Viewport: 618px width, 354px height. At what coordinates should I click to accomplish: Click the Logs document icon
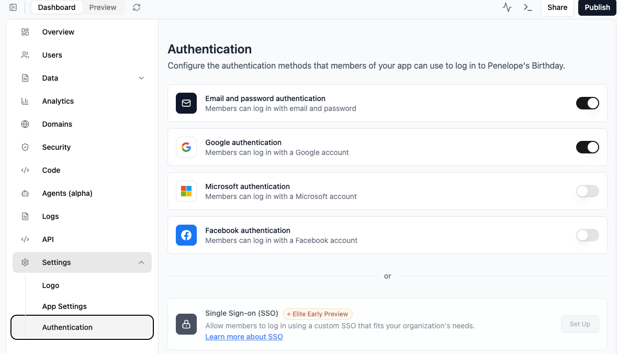click(x=25, y=216)
